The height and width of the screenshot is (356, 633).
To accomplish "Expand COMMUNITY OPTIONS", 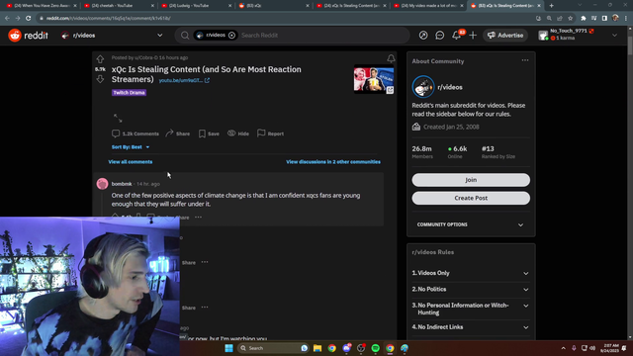I will (471, 224).
